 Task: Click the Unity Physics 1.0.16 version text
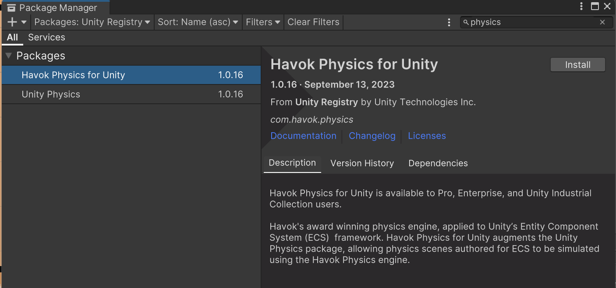coord(230,94)
